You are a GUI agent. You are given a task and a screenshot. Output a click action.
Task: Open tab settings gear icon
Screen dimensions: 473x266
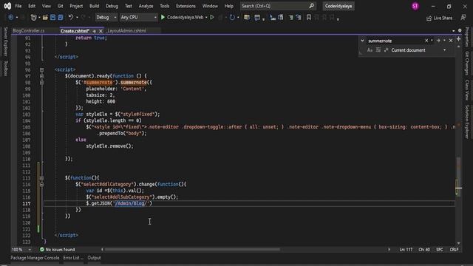tap(460, 30)
